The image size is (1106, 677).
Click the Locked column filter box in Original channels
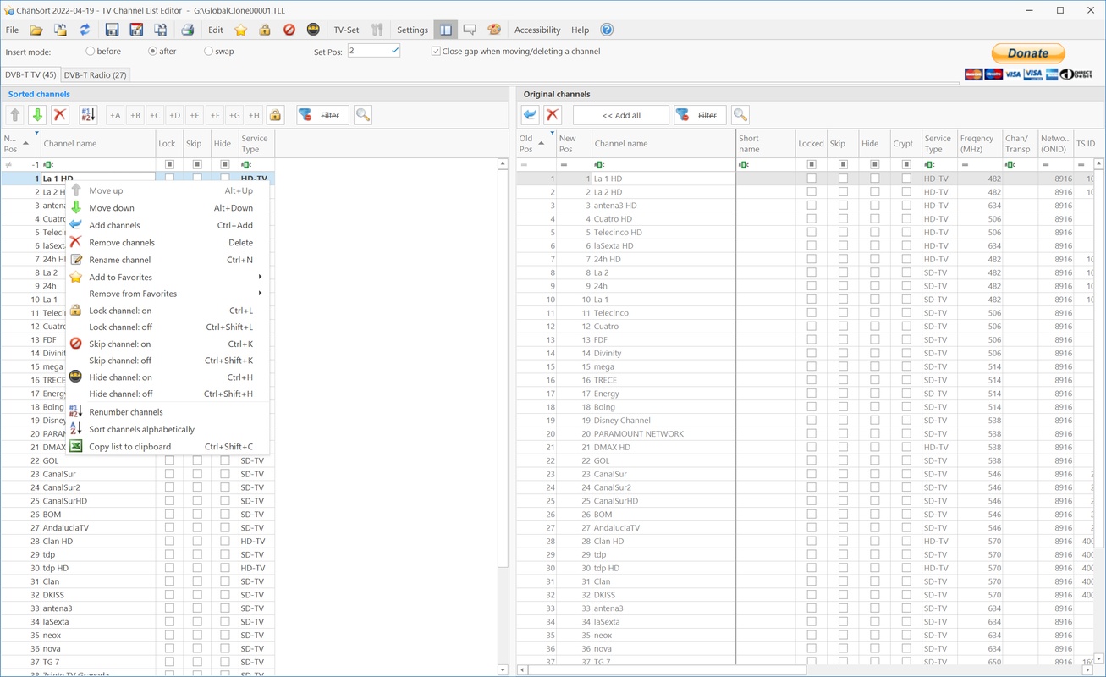coord(812,165)
